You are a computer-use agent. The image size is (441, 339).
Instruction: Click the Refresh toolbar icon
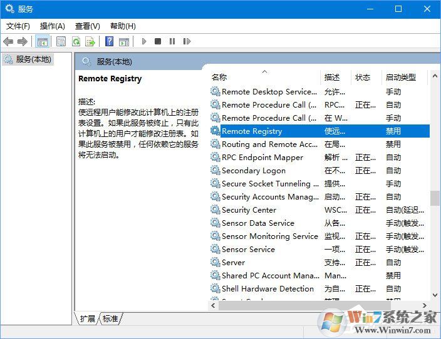(x=76, y=41)
